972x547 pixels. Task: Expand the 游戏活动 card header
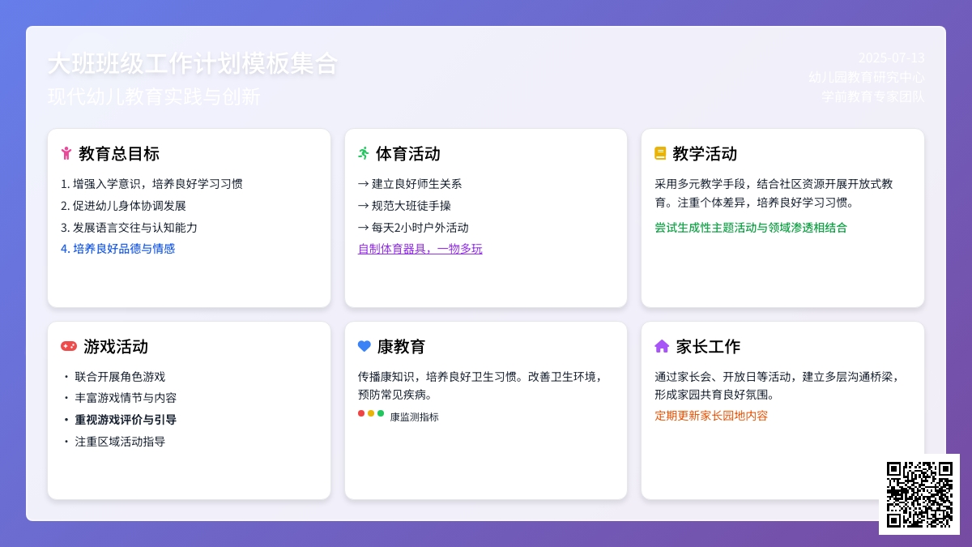[x=113, y=346]
